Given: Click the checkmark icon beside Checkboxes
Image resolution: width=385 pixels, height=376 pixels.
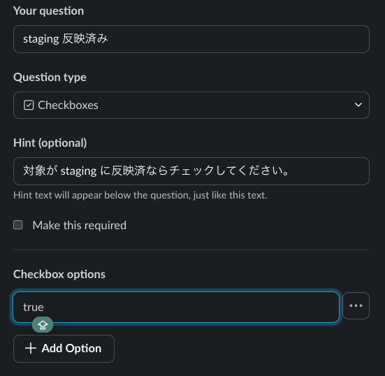Looking at the screenshot, I should pyautogui.click(x=29, y=105).
